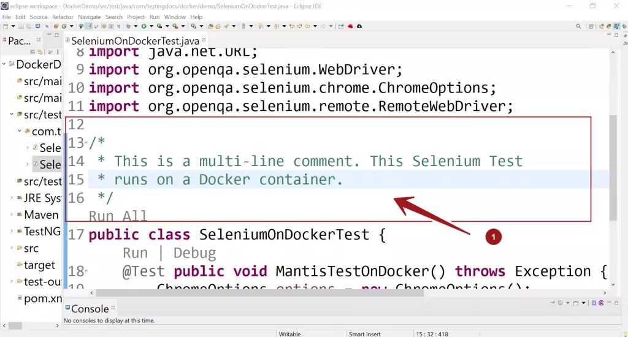Click the Run External Tools icon
The image size is (628, 337).
[x=175, y=26]
